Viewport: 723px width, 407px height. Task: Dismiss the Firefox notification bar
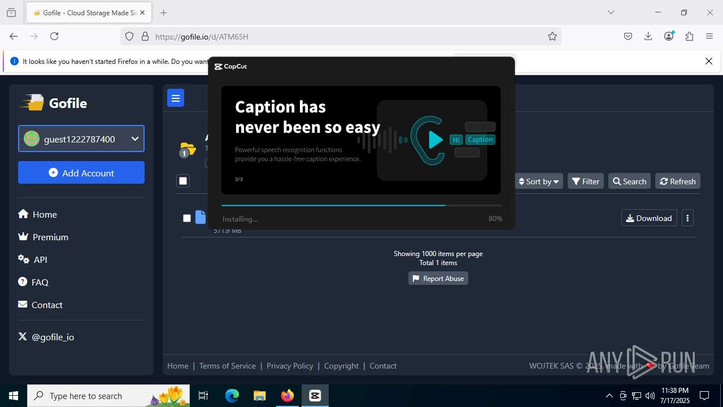(709, 61)
